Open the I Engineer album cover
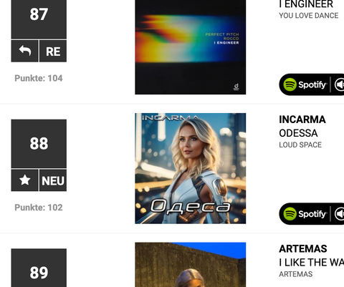This screenshot has width=344, height=287. tap(191, 47)
